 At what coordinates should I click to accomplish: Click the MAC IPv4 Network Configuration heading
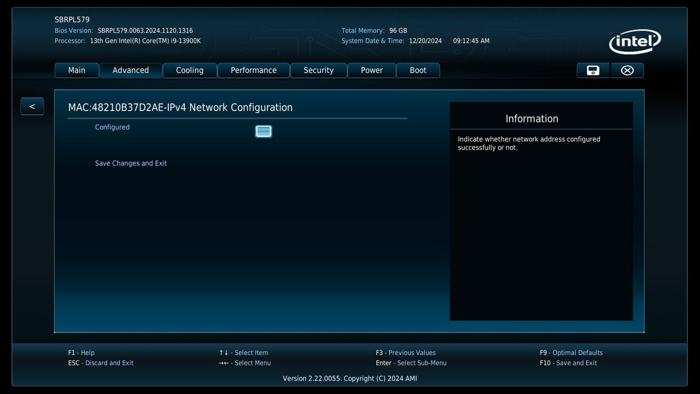click(180, 107)
